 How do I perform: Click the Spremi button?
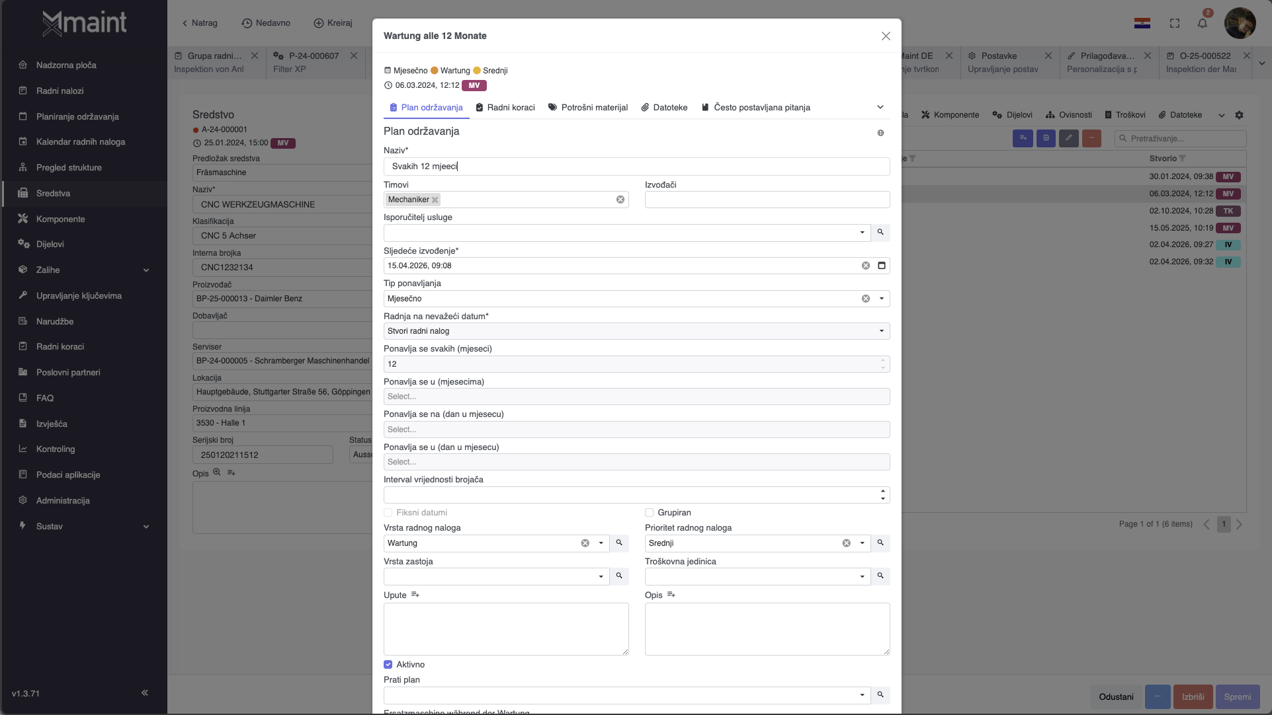pos(1237,697)
